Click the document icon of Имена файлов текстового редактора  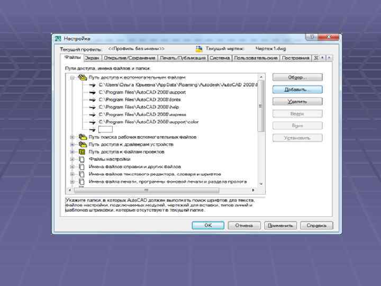click(82, 174)
